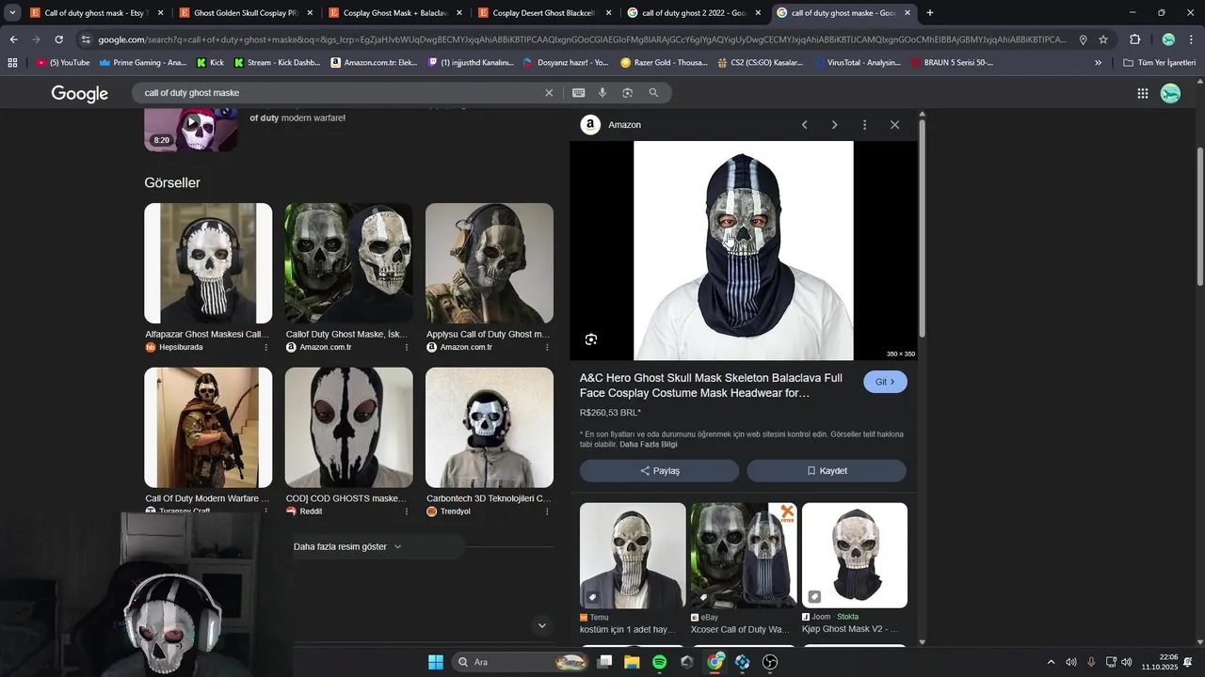The height and width of the screenshot is (677, 1205).
Task: Search by image with Google Lens
Action: (x=627, y=93)
